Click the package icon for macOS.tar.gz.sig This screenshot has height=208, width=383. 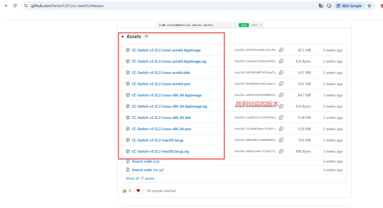(128, 151)
